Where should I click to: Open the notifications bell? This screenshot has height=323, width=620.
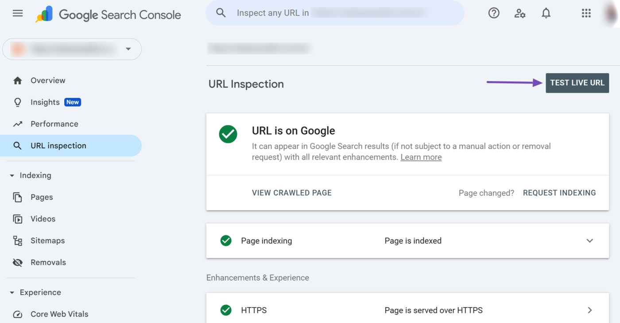click(546, 13)
